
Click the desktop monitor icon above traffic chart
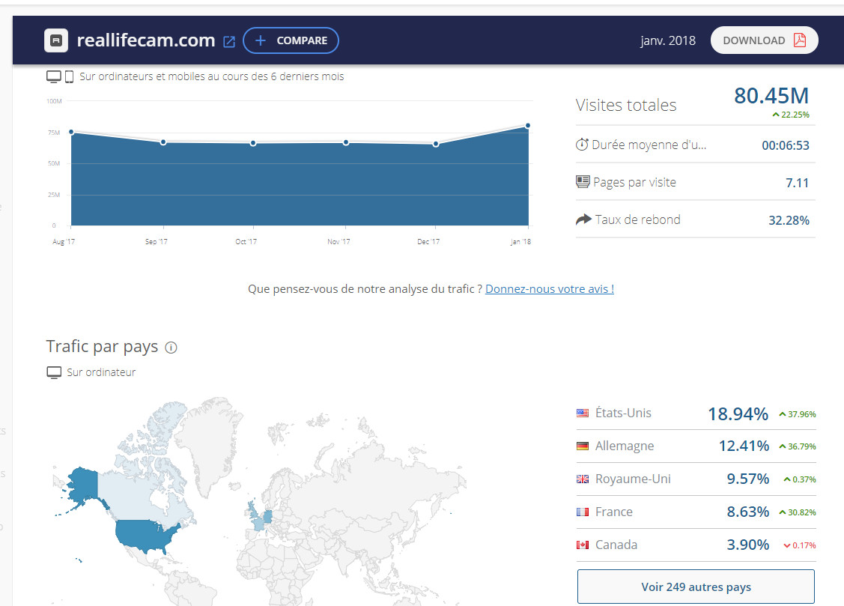click(53, 76)
